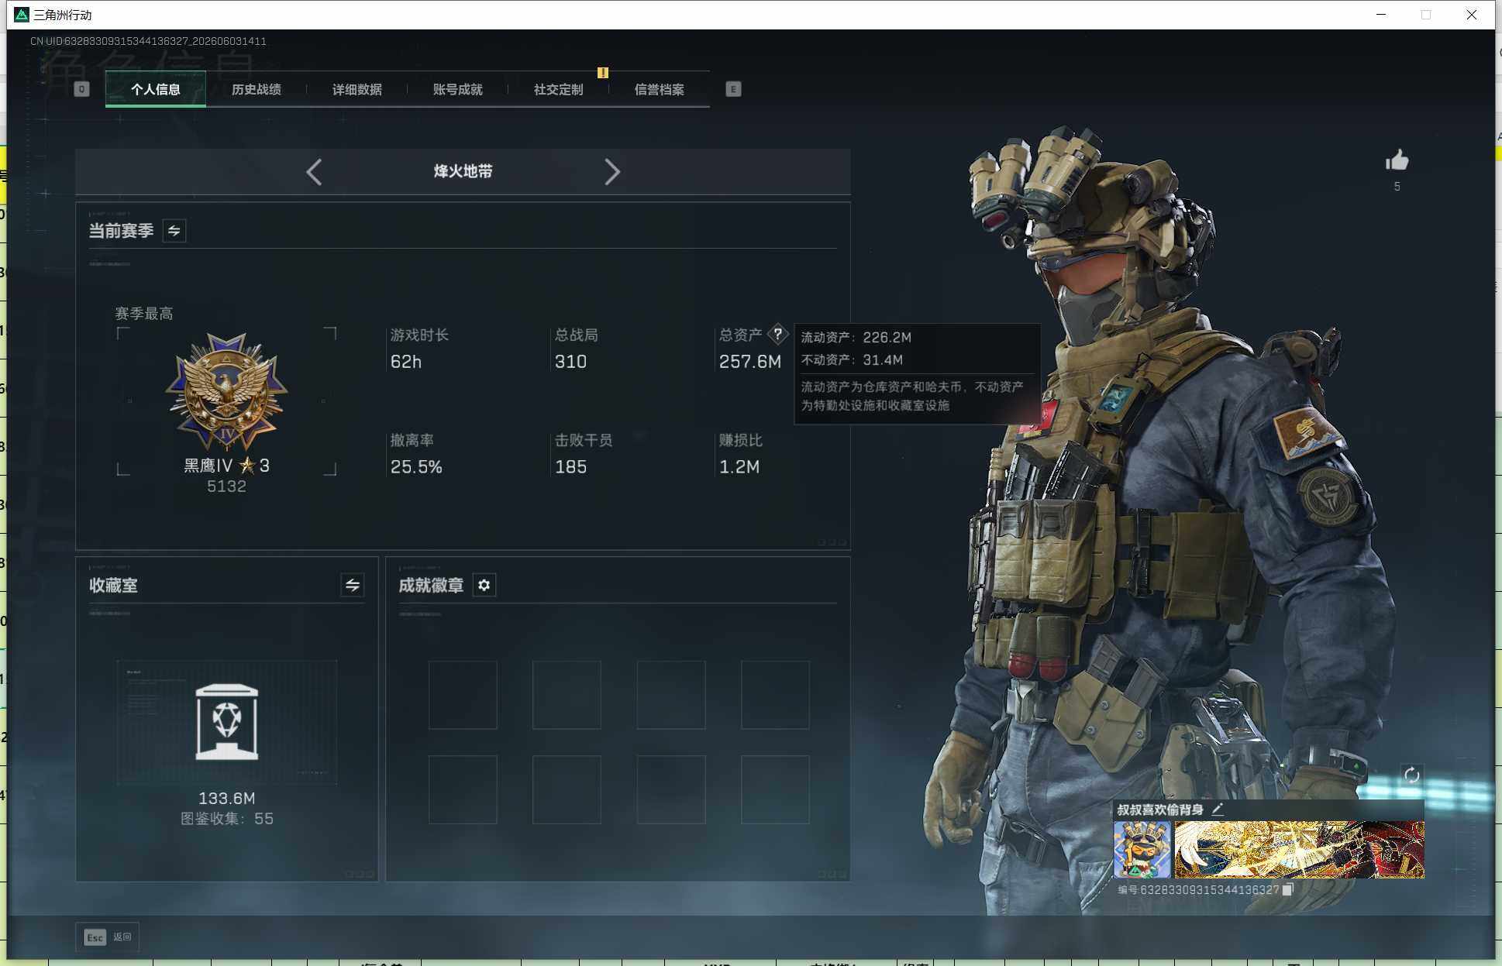
Task: Open 成就徽章 settings gear
Action: [484, 585]
